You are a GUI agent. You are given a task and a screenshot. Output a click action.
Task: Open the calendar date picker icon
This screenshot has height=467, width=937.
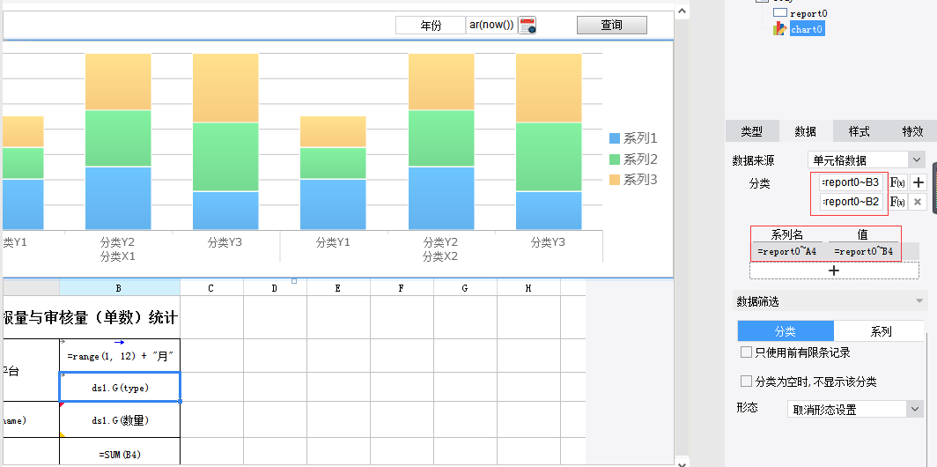point(527,26)
